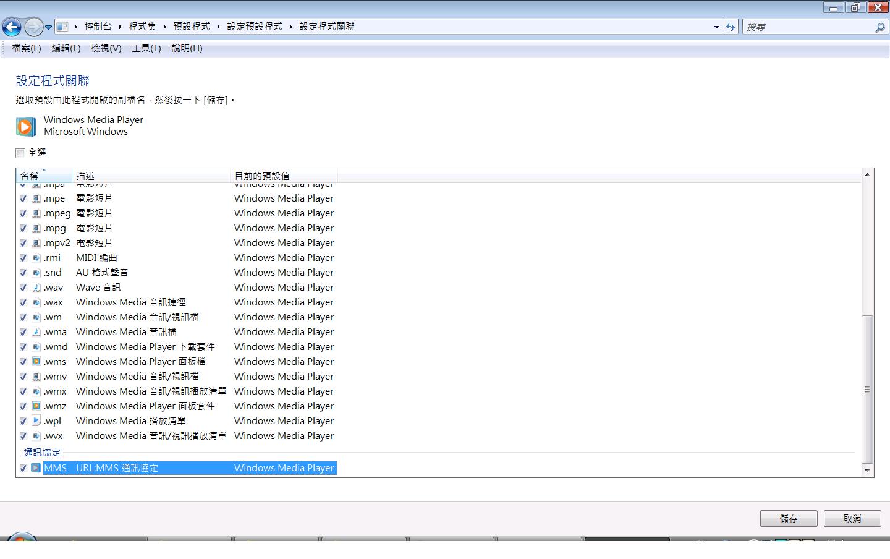Click the .wma audio file icon
Screen dimensions: 890x559
point(36,332)
